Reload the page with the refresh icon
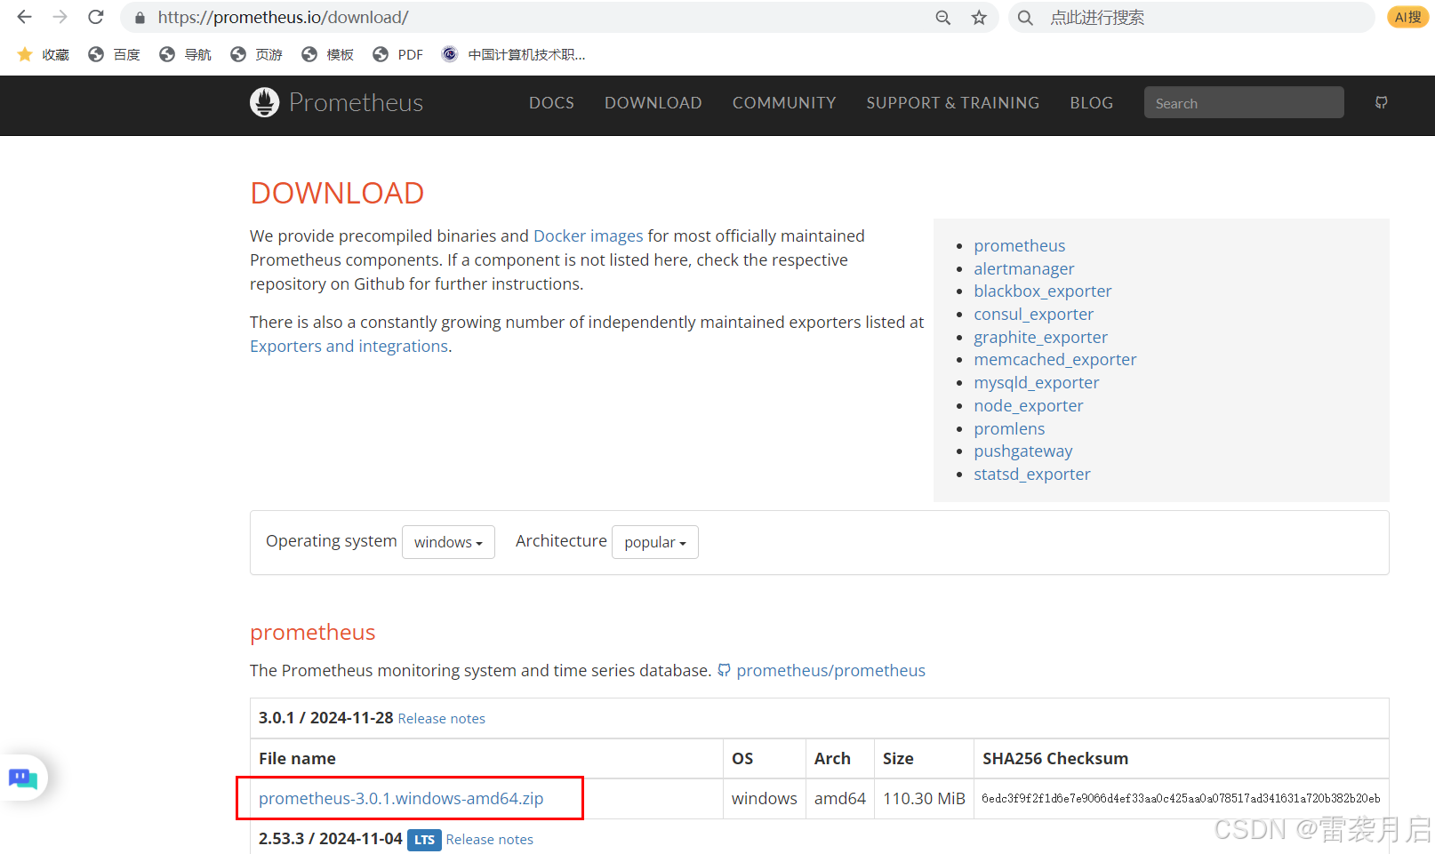 pyautogui.click(x=96, y=17)
